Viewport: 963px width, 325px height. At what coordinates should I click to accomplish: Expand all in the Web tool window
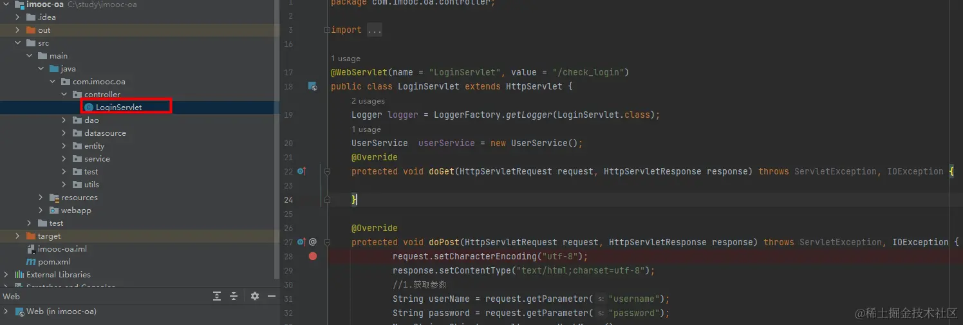(217, 296)
